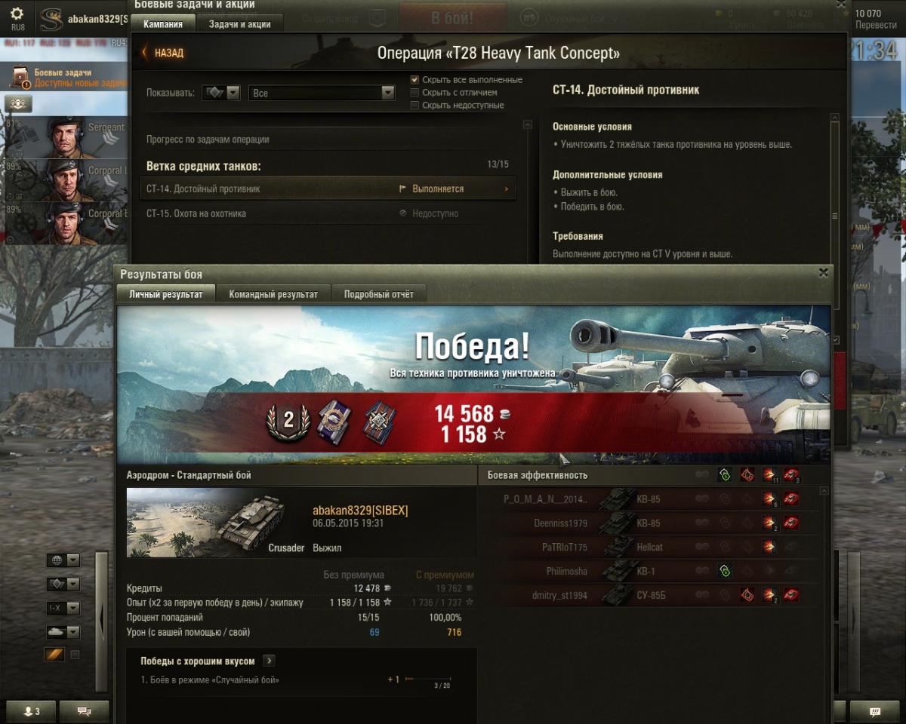Screen dimensions: 906x724
Task: Expand Победы с хорошим вкусом arrow
Action: 269,661
